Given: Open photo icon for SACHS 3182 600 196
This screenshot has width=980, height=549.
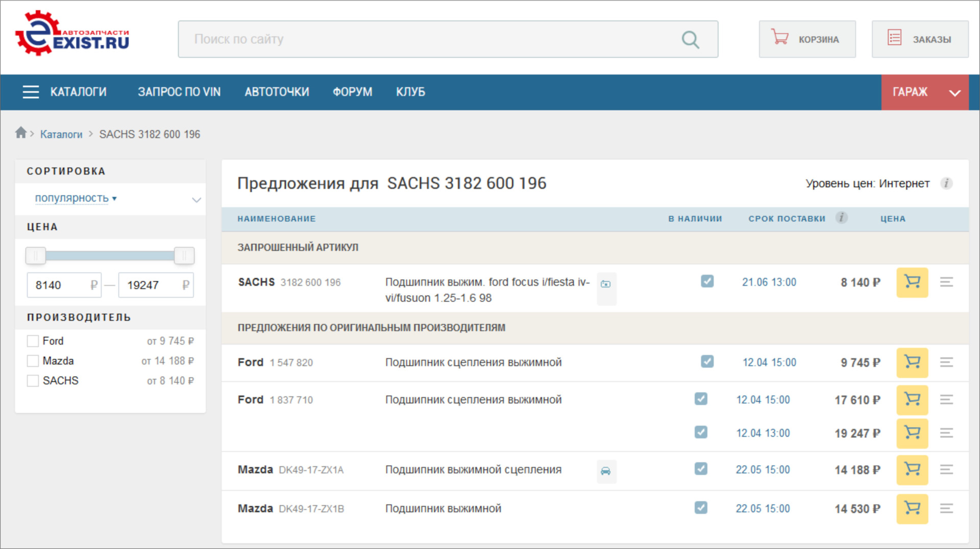Looking at the screenshot, I should point(606,284).
